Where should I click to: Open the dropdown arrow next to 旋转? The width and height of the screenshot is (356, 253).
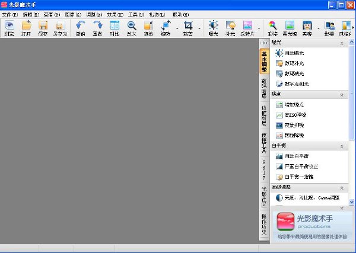[176, 28]
